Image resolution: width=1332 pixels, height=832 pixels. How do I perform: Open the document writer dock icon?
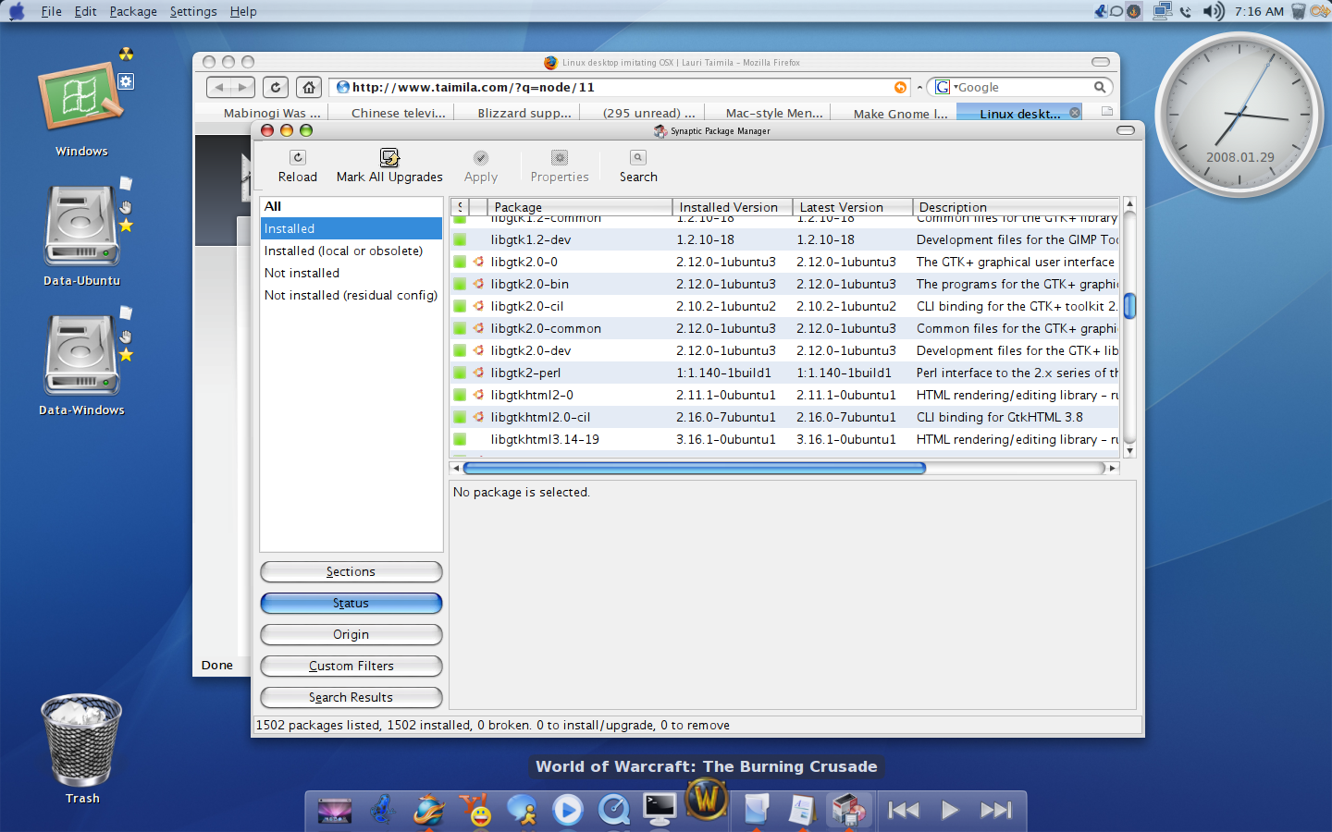tap(801, 811)
